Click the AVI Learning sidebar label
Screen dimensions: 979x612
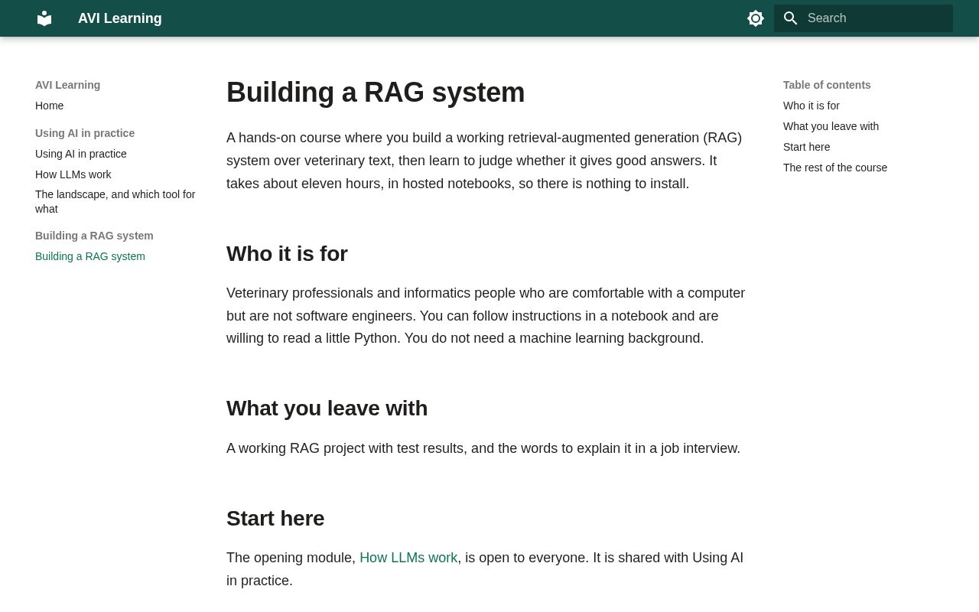67,85
